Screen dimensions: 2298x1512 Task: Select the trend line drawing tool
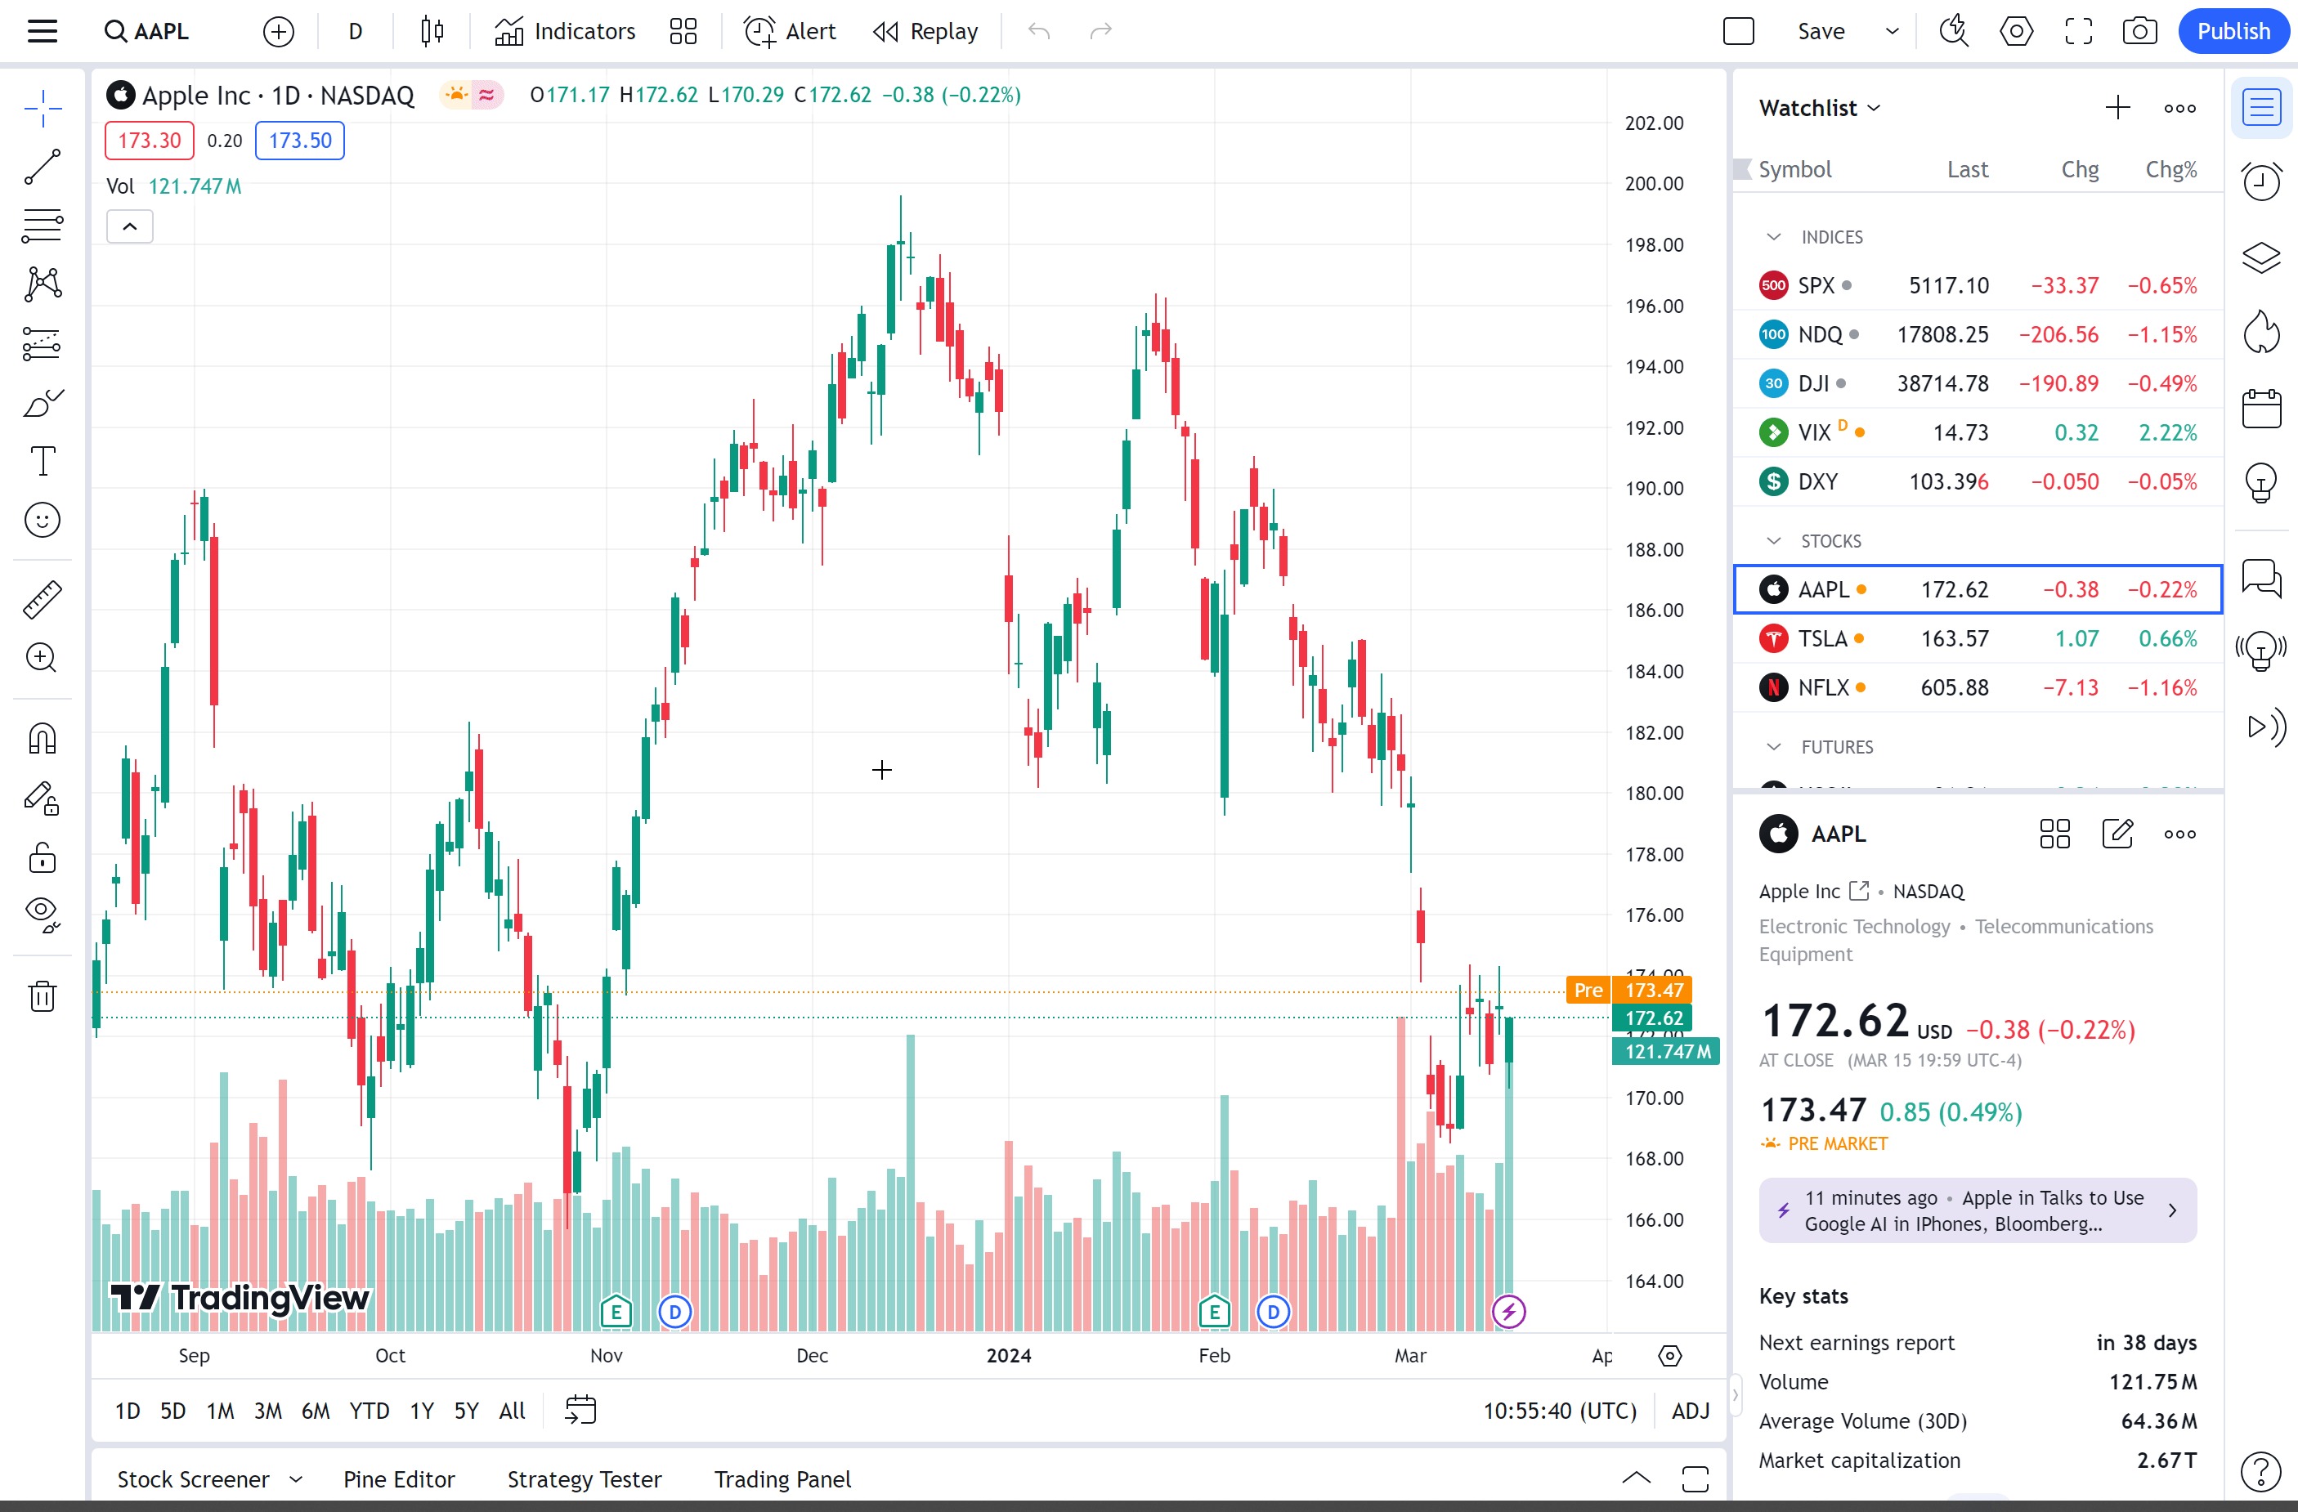click(x=43, y=167)
